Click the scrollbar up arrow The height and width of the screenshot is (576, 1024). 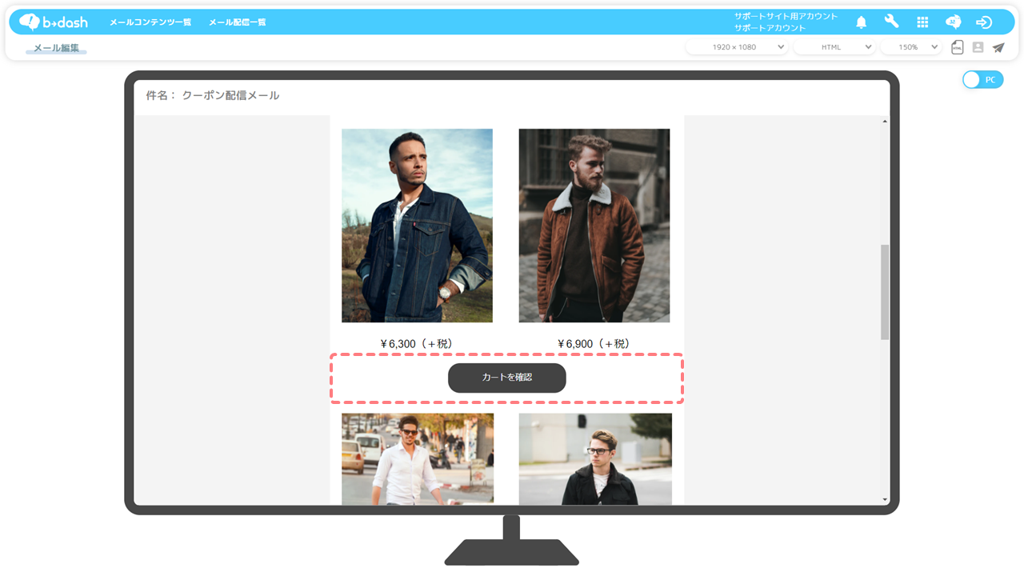tap(885, 122)
